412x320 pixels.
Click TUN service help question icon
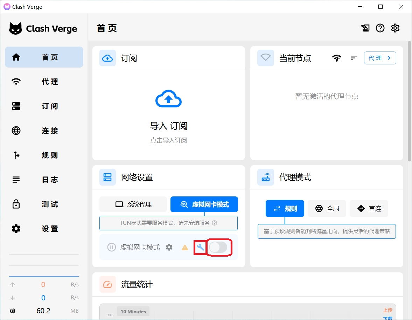click(215, 223)
